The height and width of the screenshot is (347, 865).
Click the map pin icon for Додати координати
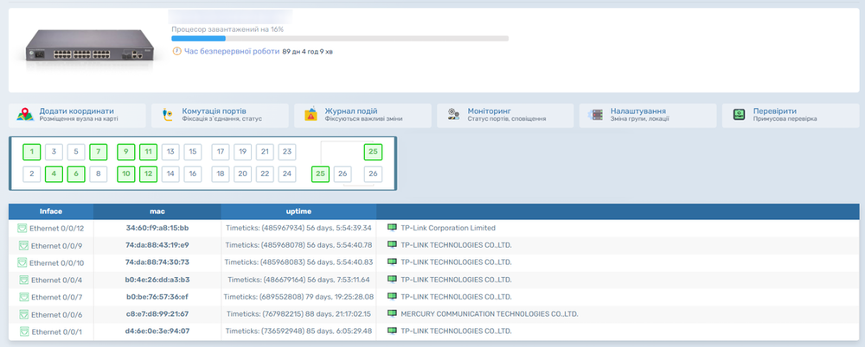tap(24, 116)
